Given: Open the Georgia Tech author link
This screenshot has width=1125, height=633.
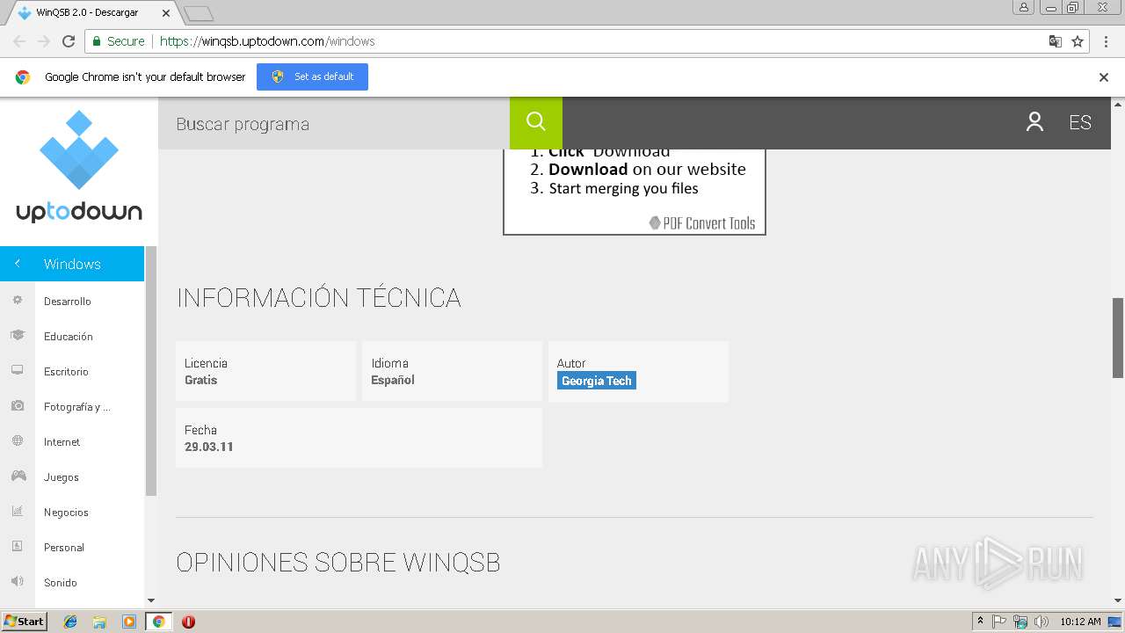Looking at the screenshot, I should point(597,381).
